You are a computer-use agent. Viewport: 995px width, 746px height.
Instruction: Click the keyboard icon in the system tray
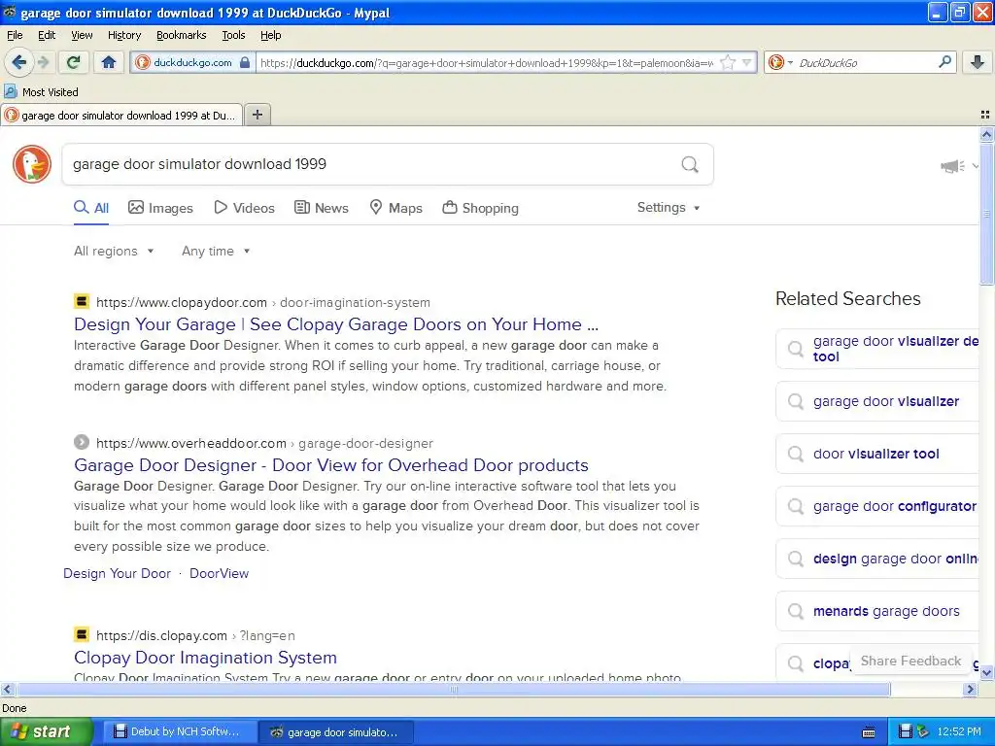pyautogui.click(x=869, y=732)
